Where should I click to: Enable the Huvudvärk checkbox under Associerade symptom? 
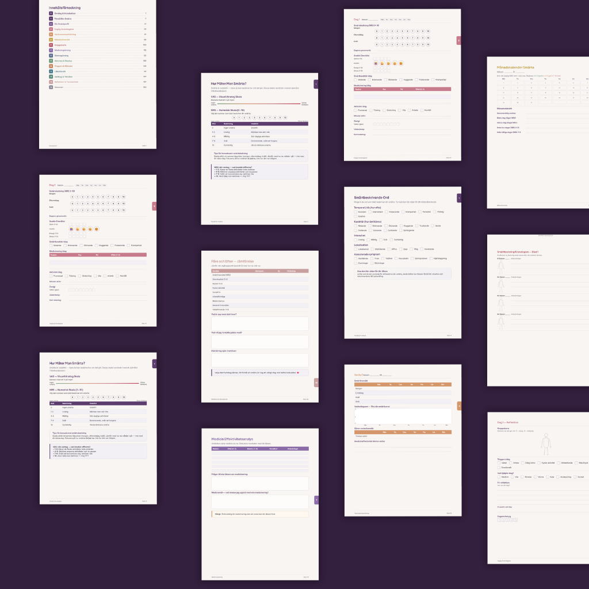point(396,258)
